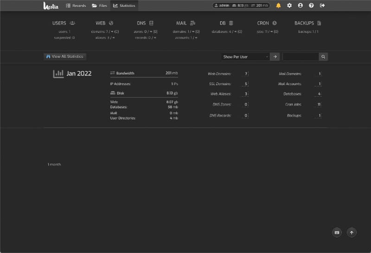Open the Records tab
Screen dimensions: 371x253
point(76,6)
